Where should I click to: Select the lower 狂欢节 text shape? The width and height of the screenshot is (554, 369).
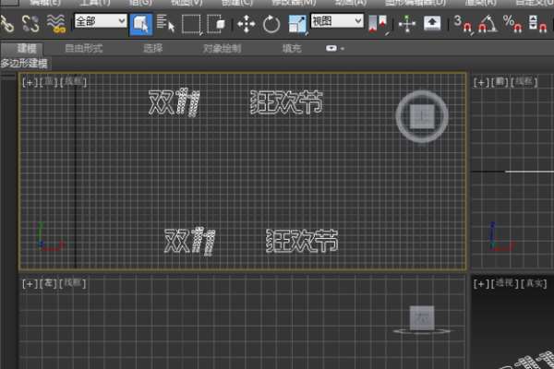coord(302,241)
